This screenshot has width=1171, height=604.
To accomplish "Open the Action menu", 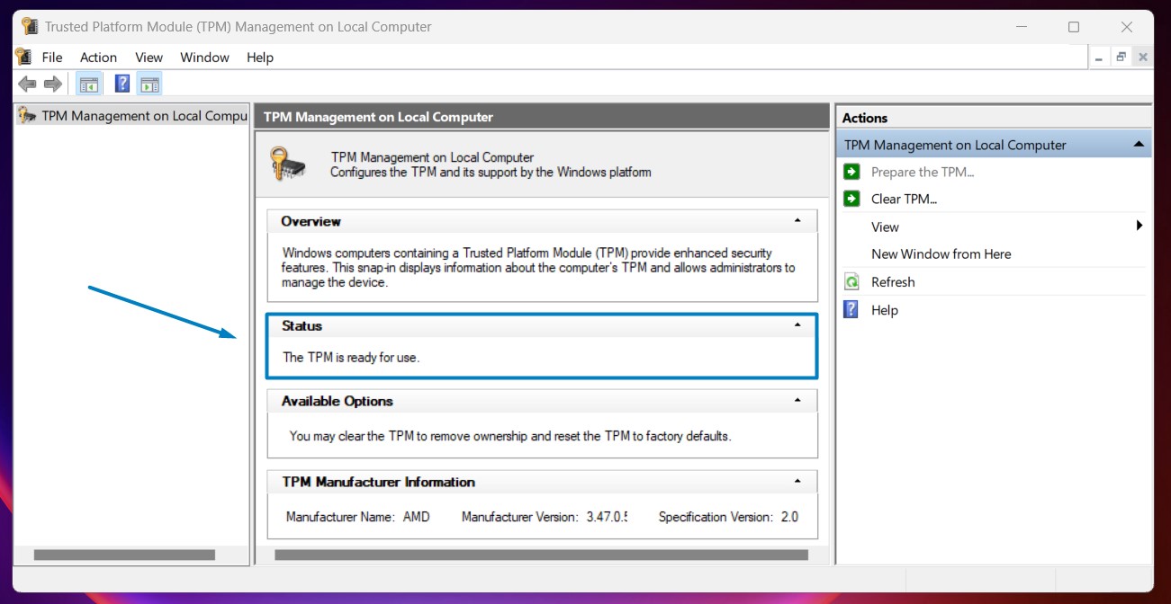I will pyautogui.click(x=98, y=58).
